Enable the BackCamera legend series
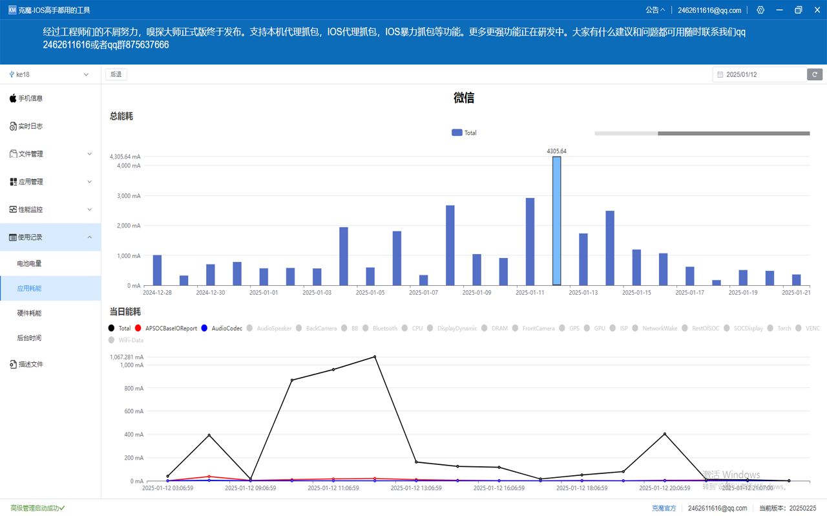827x516 pixels. (x=316, y=328)
